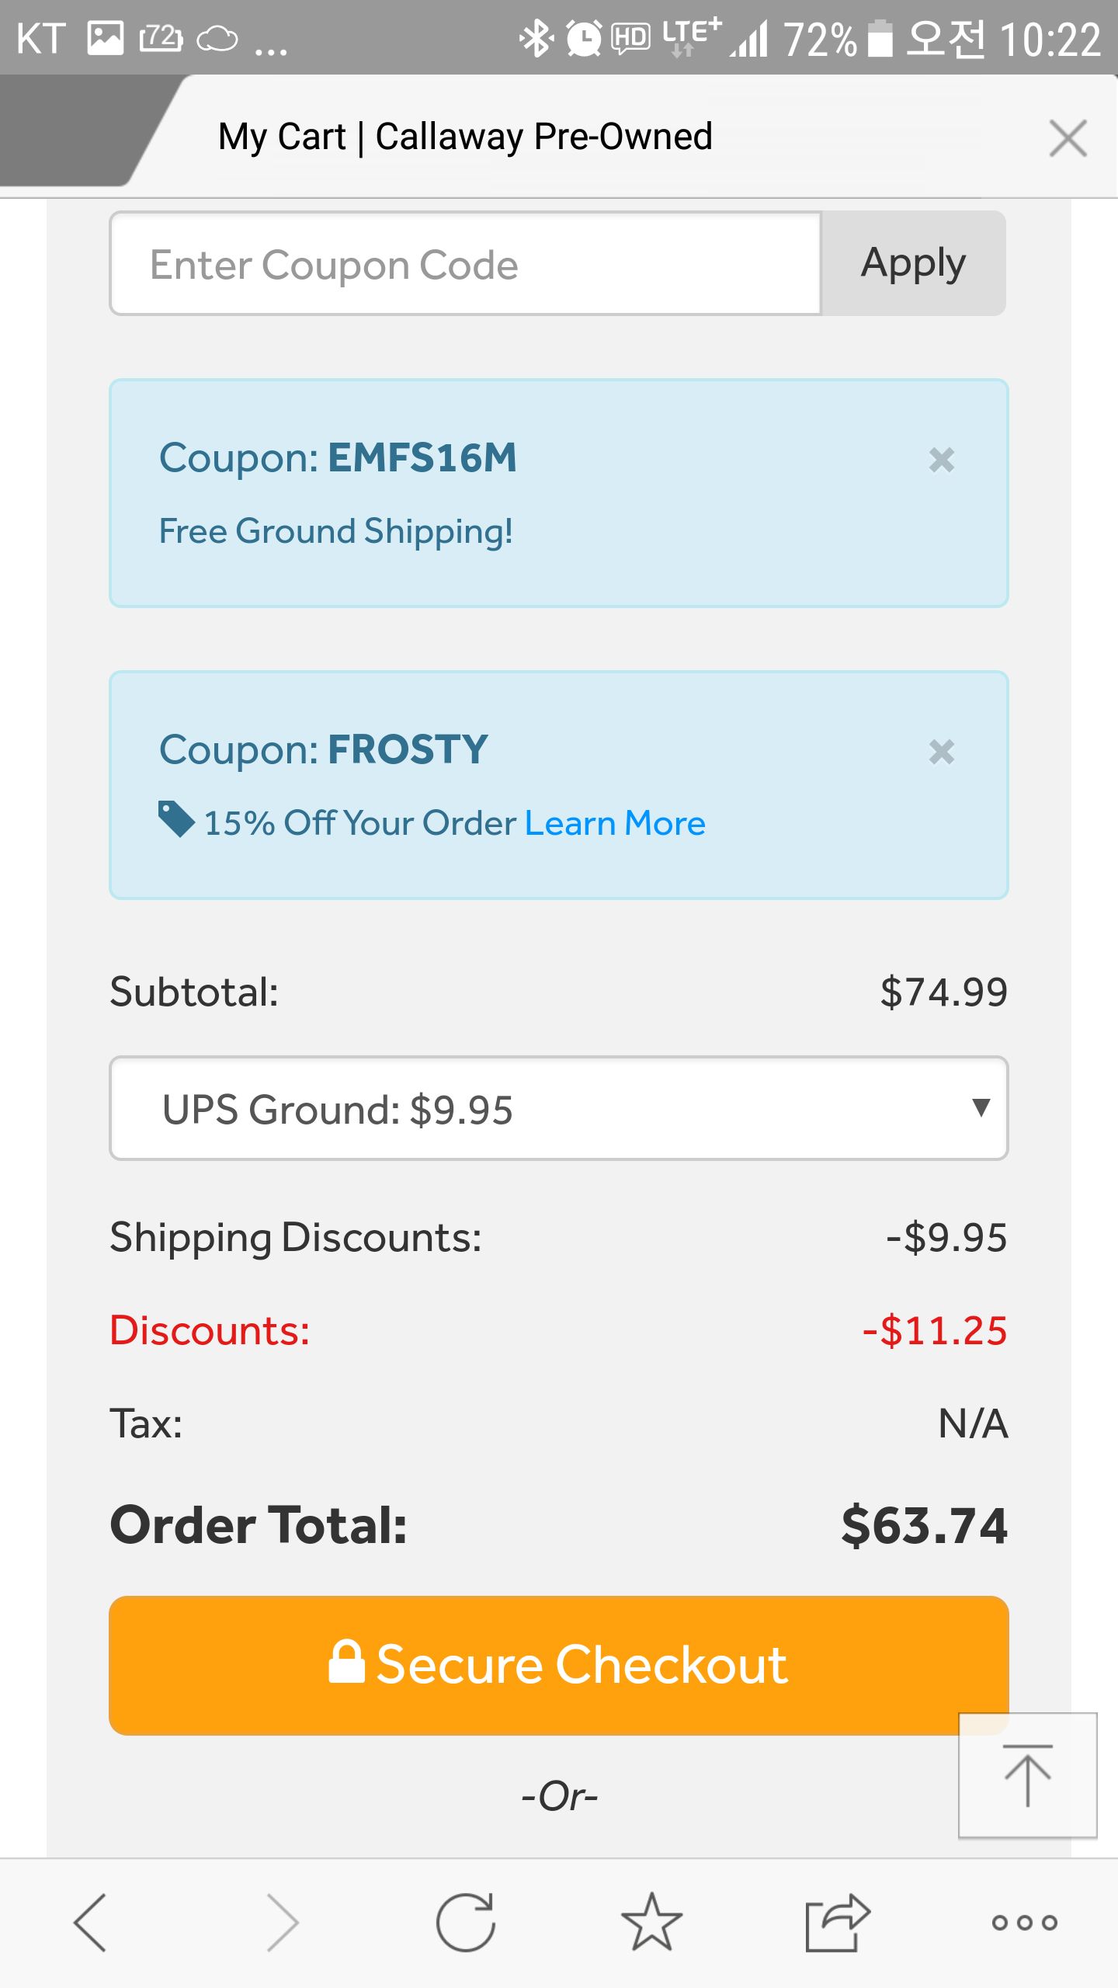Screen dimensions: 1118x1988
Task: Tap the price tag icon by 15% Off
Action: click(x=176, y=819)
